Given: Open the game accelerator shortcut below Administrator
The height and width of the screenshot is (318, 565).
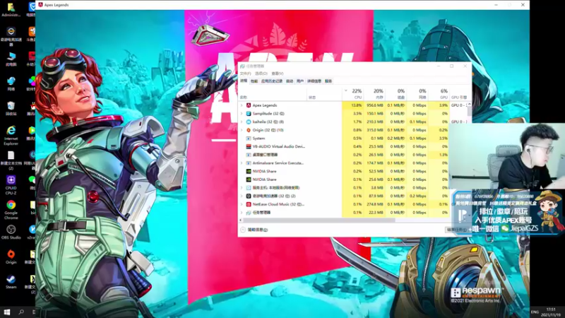Looking at the screenshot, I should tap(11, 37).
